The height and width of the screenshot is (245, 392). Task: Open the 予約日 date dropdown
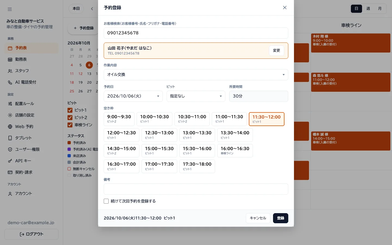(x=133, y=96)
